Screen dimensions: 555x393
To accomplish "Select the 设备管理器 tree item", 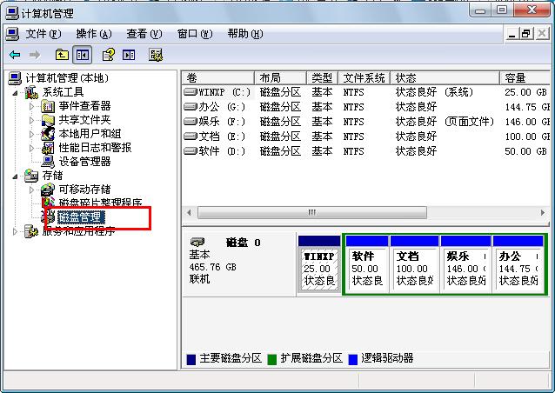I will [84, 161].
